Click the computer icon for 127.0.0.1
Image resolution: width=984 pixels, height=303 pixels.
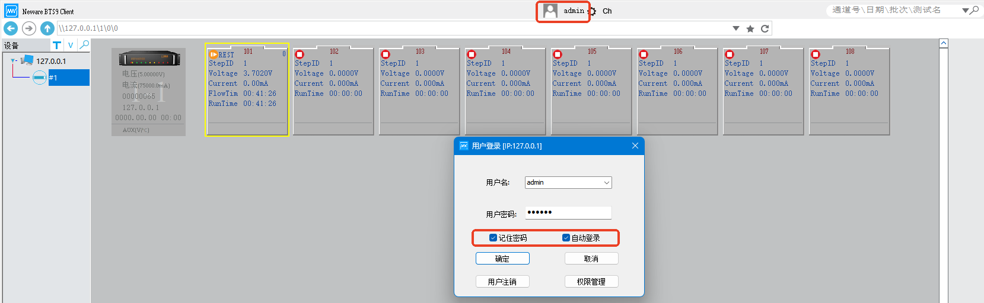(27, 60)
